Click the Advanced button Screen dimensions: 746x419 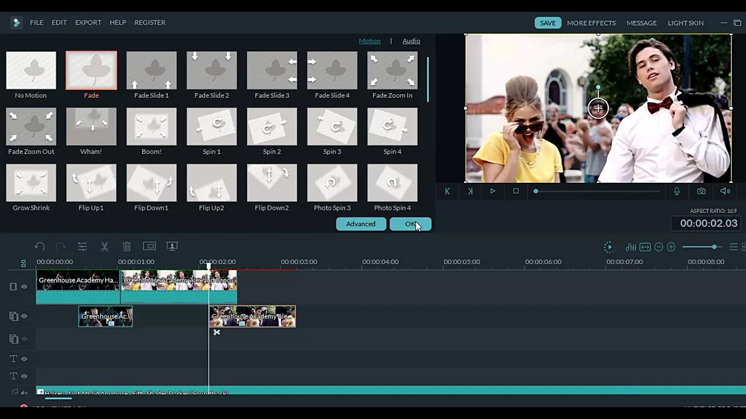tap(361, 224)
